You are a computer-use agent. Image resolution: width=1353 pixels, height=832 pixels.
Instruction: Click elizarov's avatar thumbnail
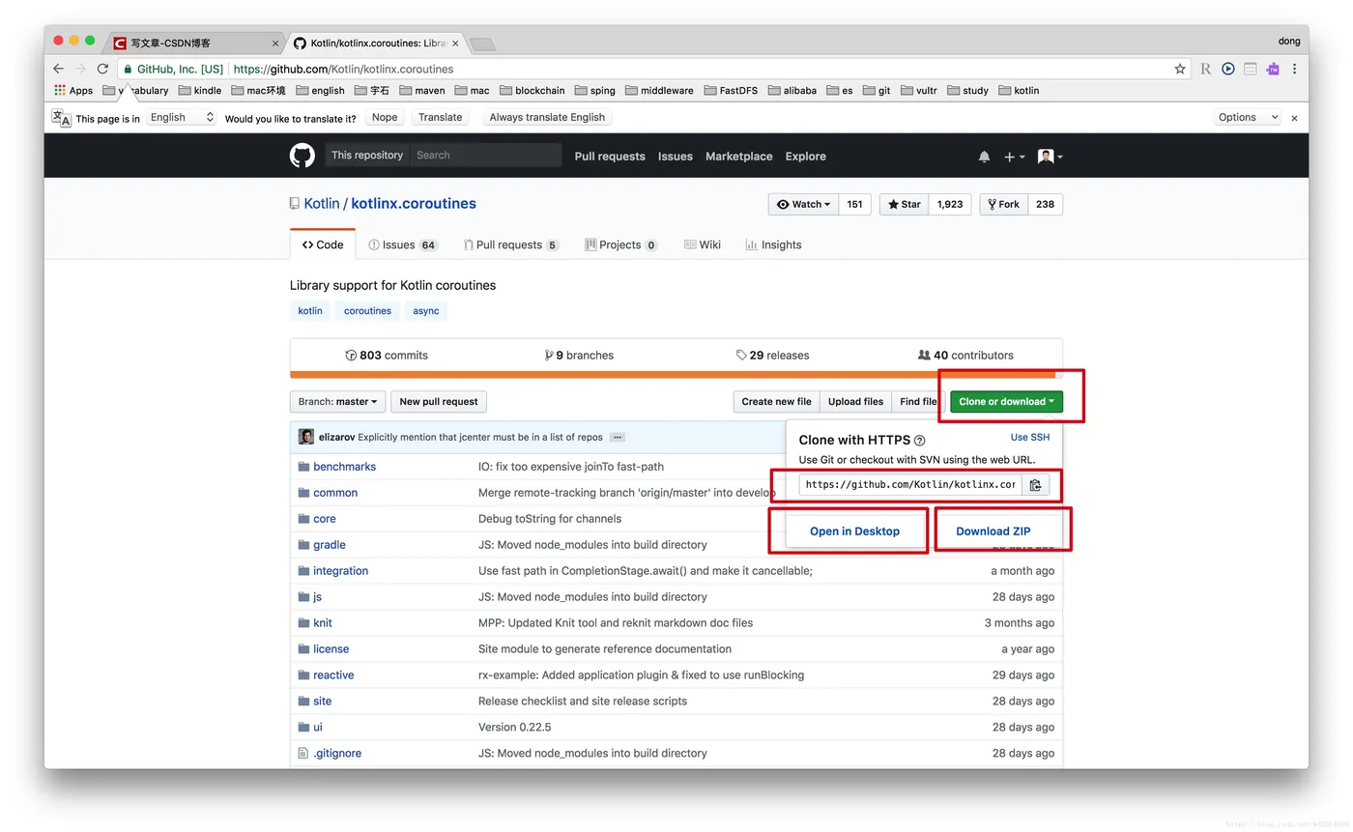click(306, 437)
